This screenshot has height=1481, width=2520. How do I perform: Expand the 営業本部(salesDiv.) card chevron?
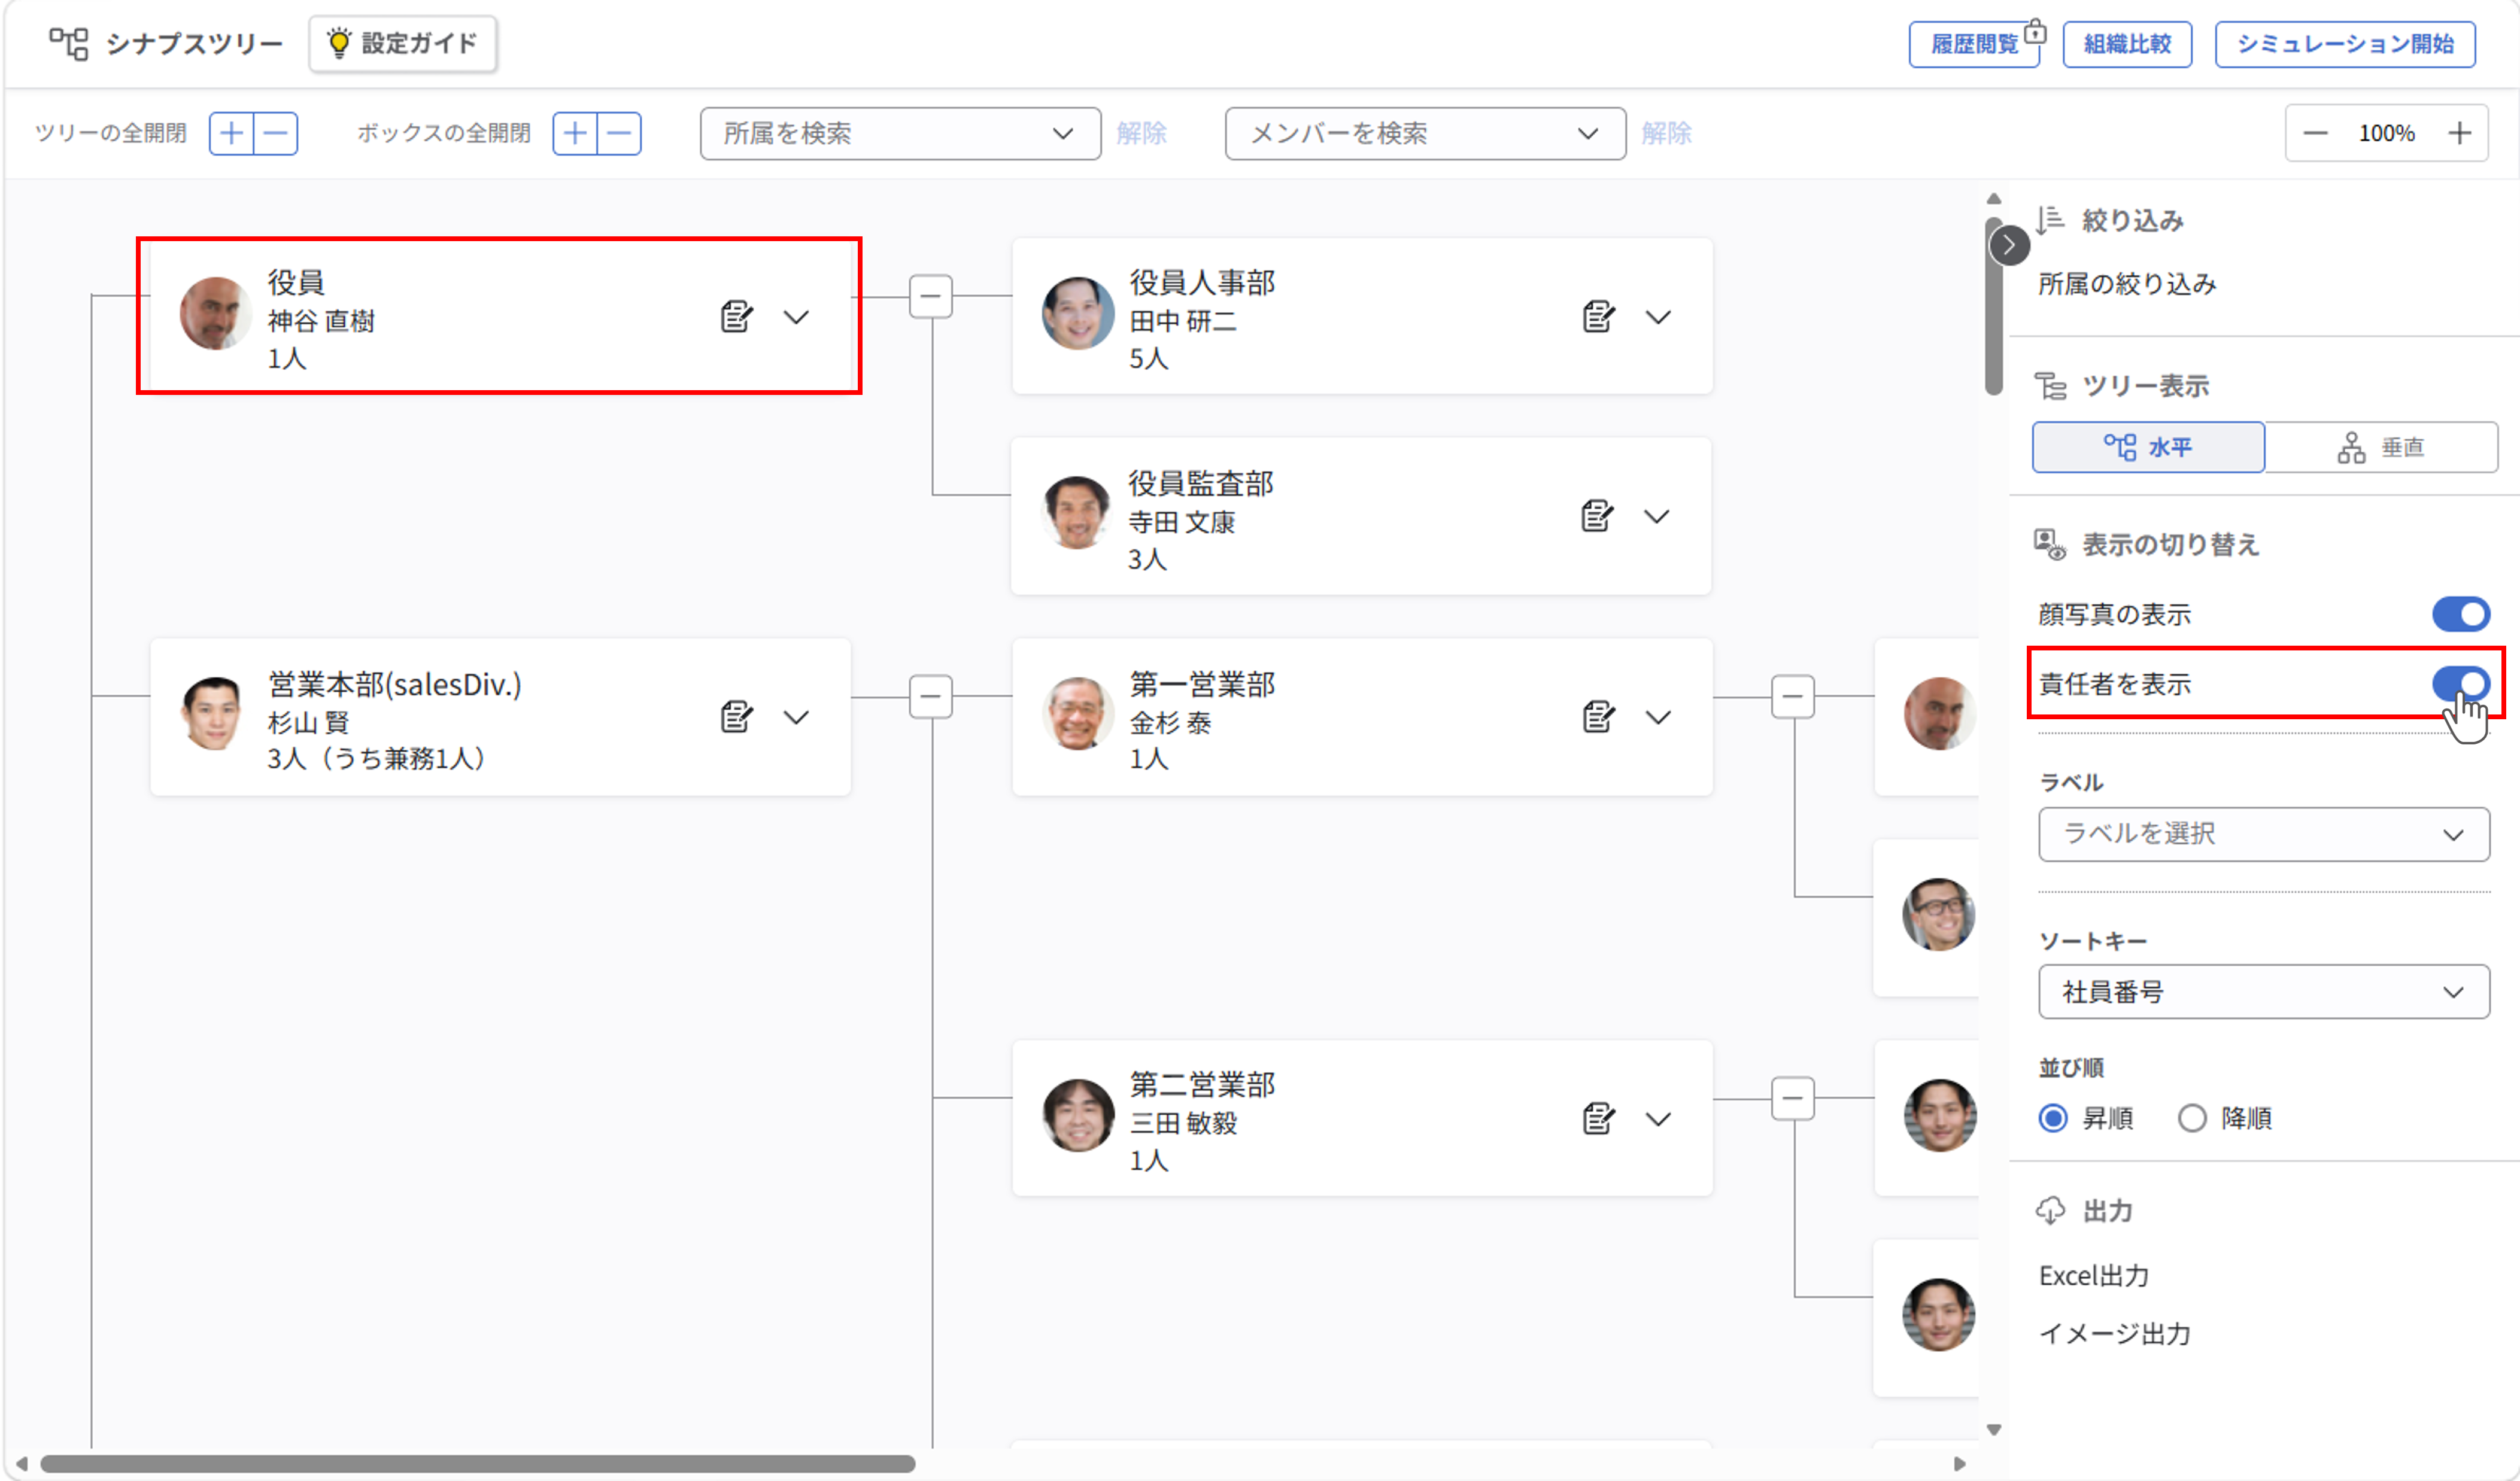tap(796, 717)
